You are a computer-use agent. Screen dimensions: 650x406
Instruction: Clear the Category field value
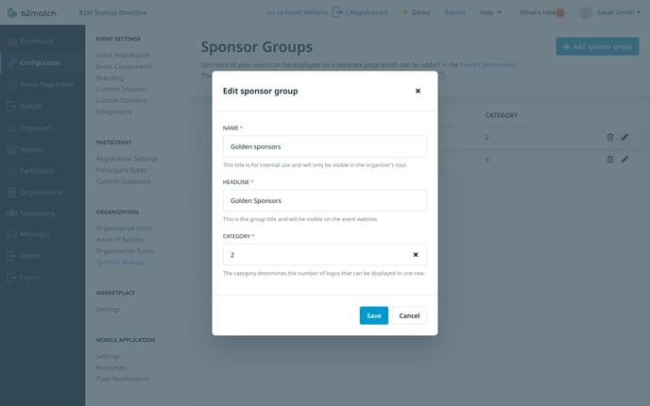416,255
